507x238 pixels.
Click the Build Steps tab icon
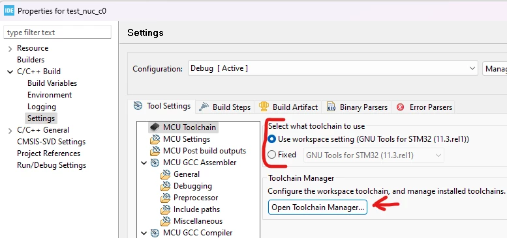[x=204, y=107]
